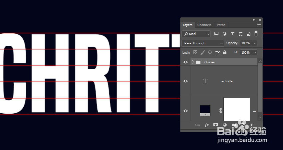Click the Fill value field
This screenshot has height=150, width=283.
click(x=245, y=53)
